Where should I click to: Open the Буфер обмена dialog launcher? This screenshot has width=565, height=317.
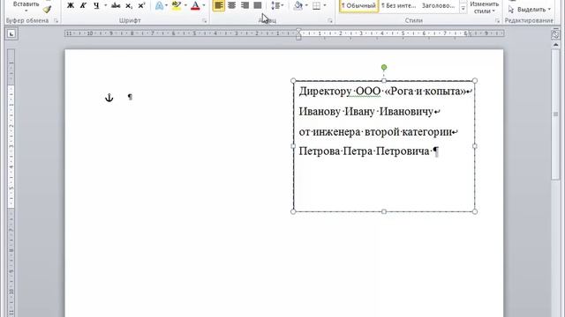56,21
